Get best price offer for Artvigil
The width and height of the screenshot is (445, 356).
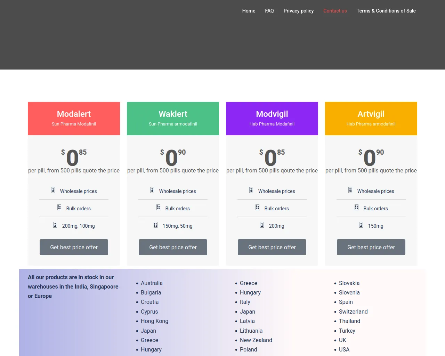point(371,247)
